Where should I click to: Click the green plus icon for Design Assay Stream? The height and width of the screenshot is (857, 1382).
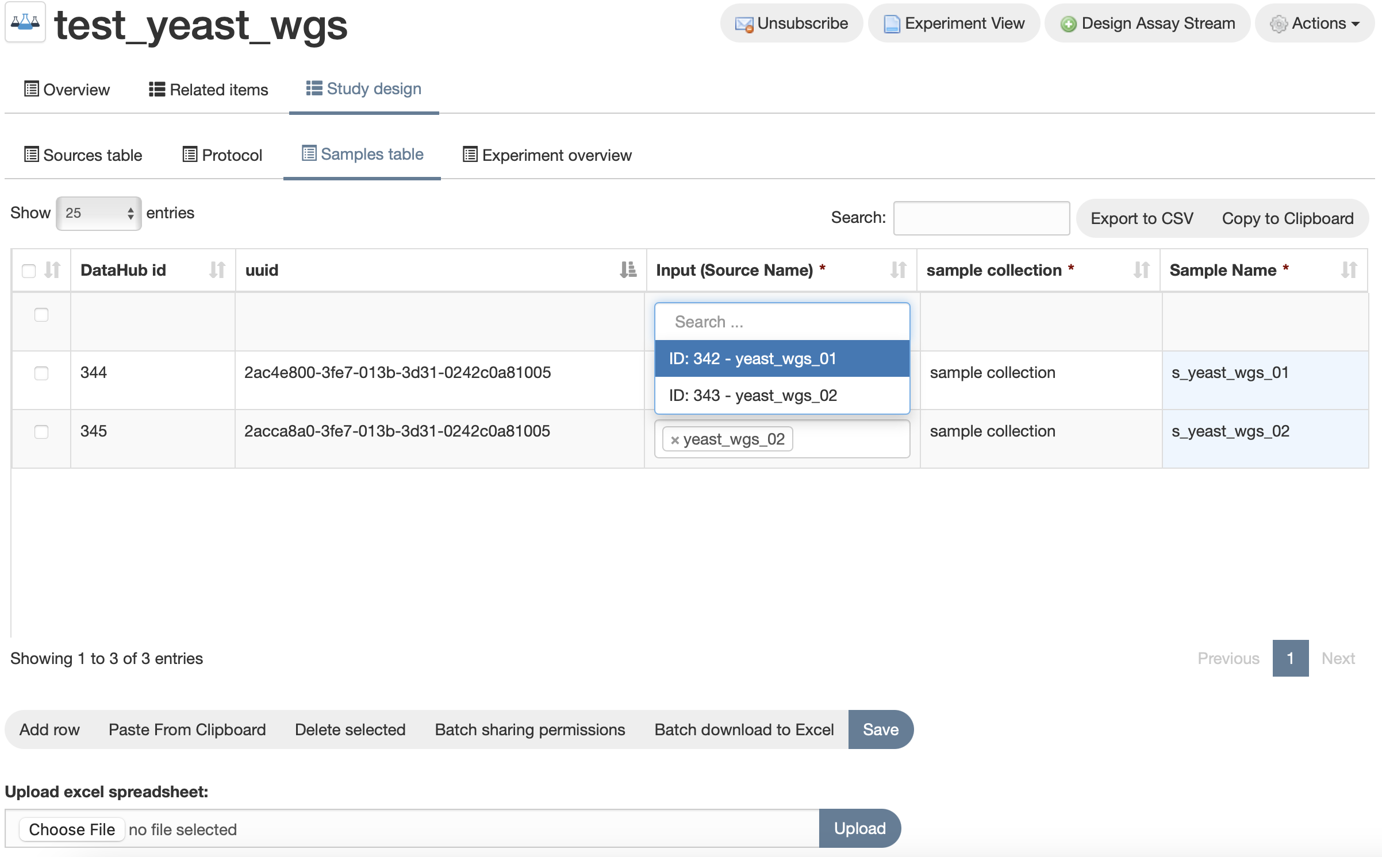(1068, 24)
